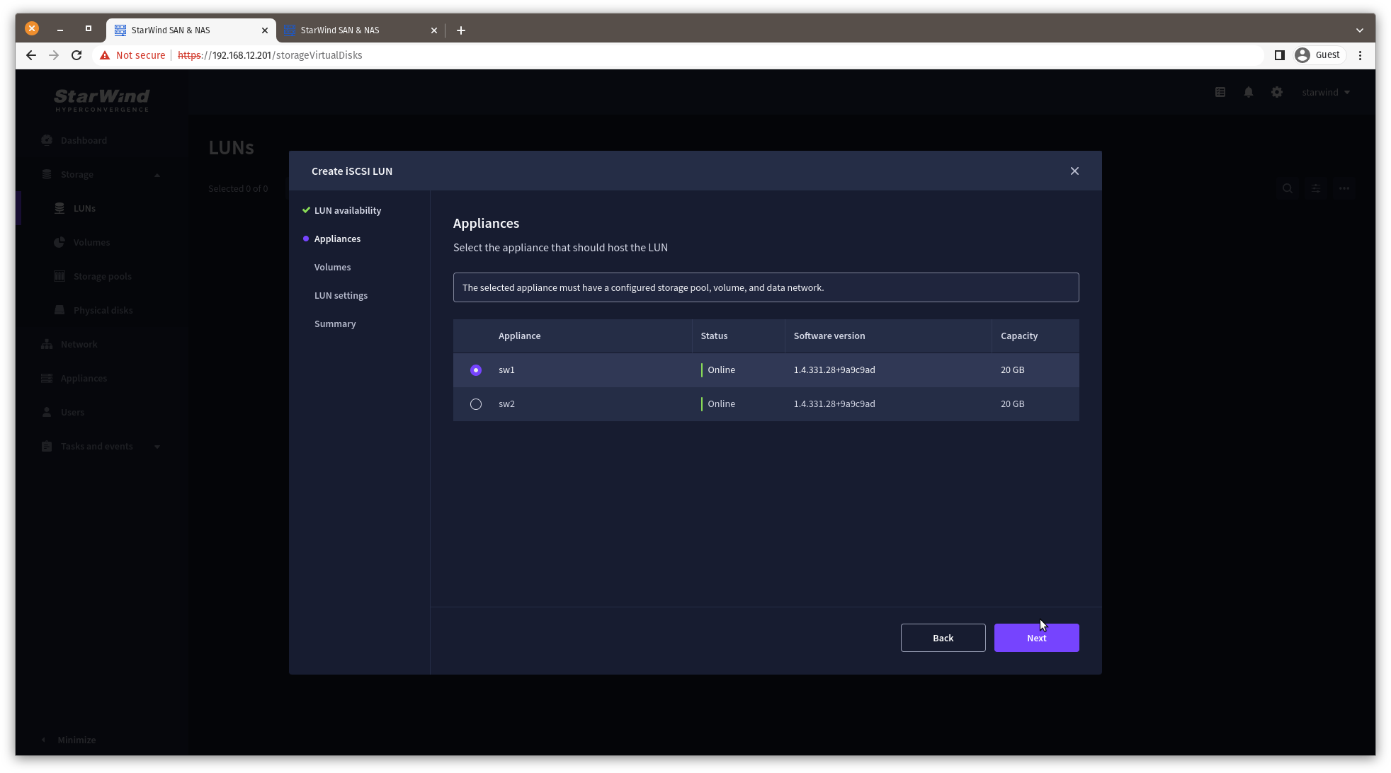This screenshot has width=1391, height=773.
Task: Click the browser forward arrow
Action: point(54,55)
